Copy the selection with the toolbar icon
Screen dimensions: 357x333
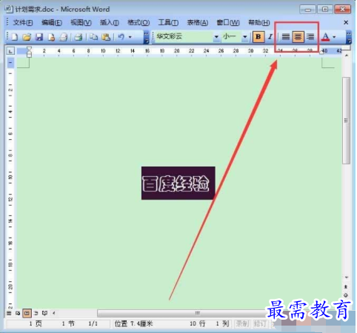93,37
